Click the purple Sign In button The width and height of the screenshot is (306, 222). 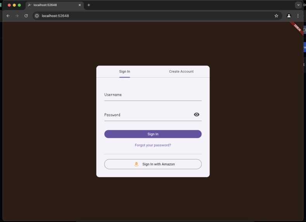(x=153, y=134)
